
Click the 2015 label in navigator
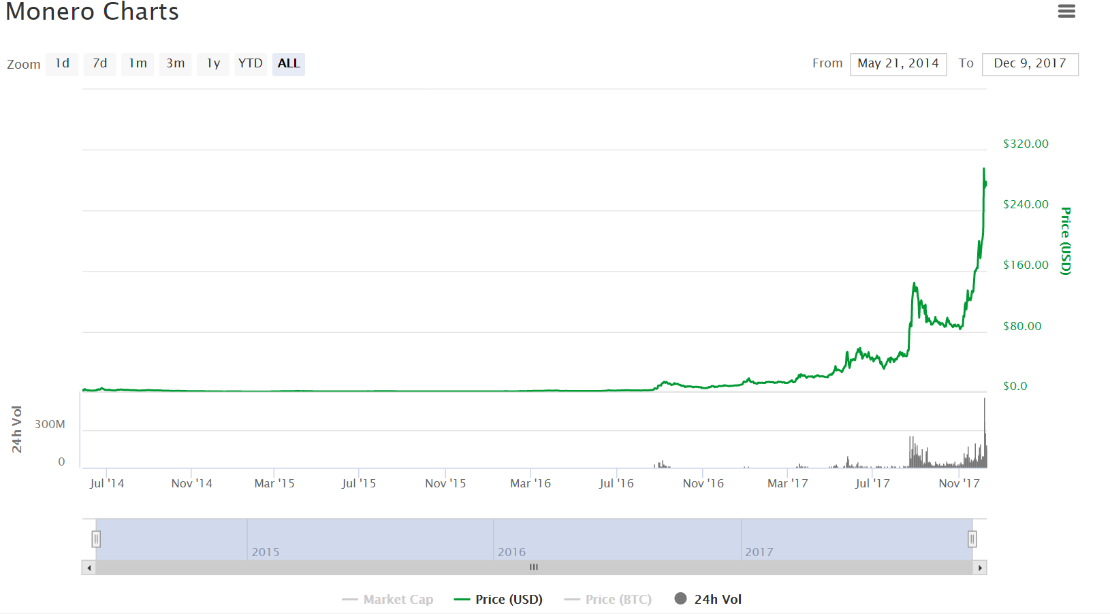coord(266,552)
